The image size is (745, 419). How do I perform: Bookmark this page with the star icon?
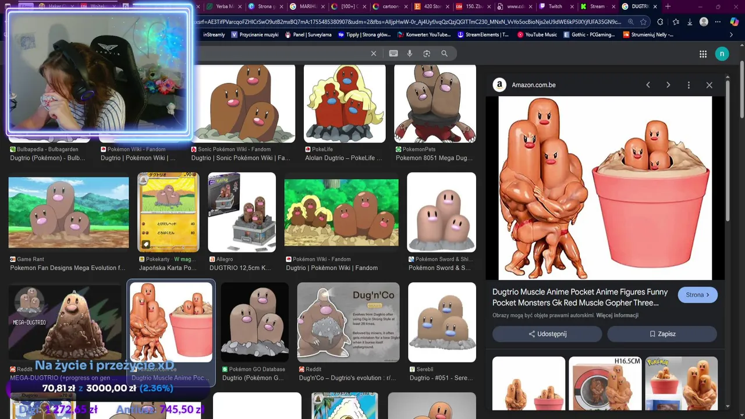[x=643, y=22]
